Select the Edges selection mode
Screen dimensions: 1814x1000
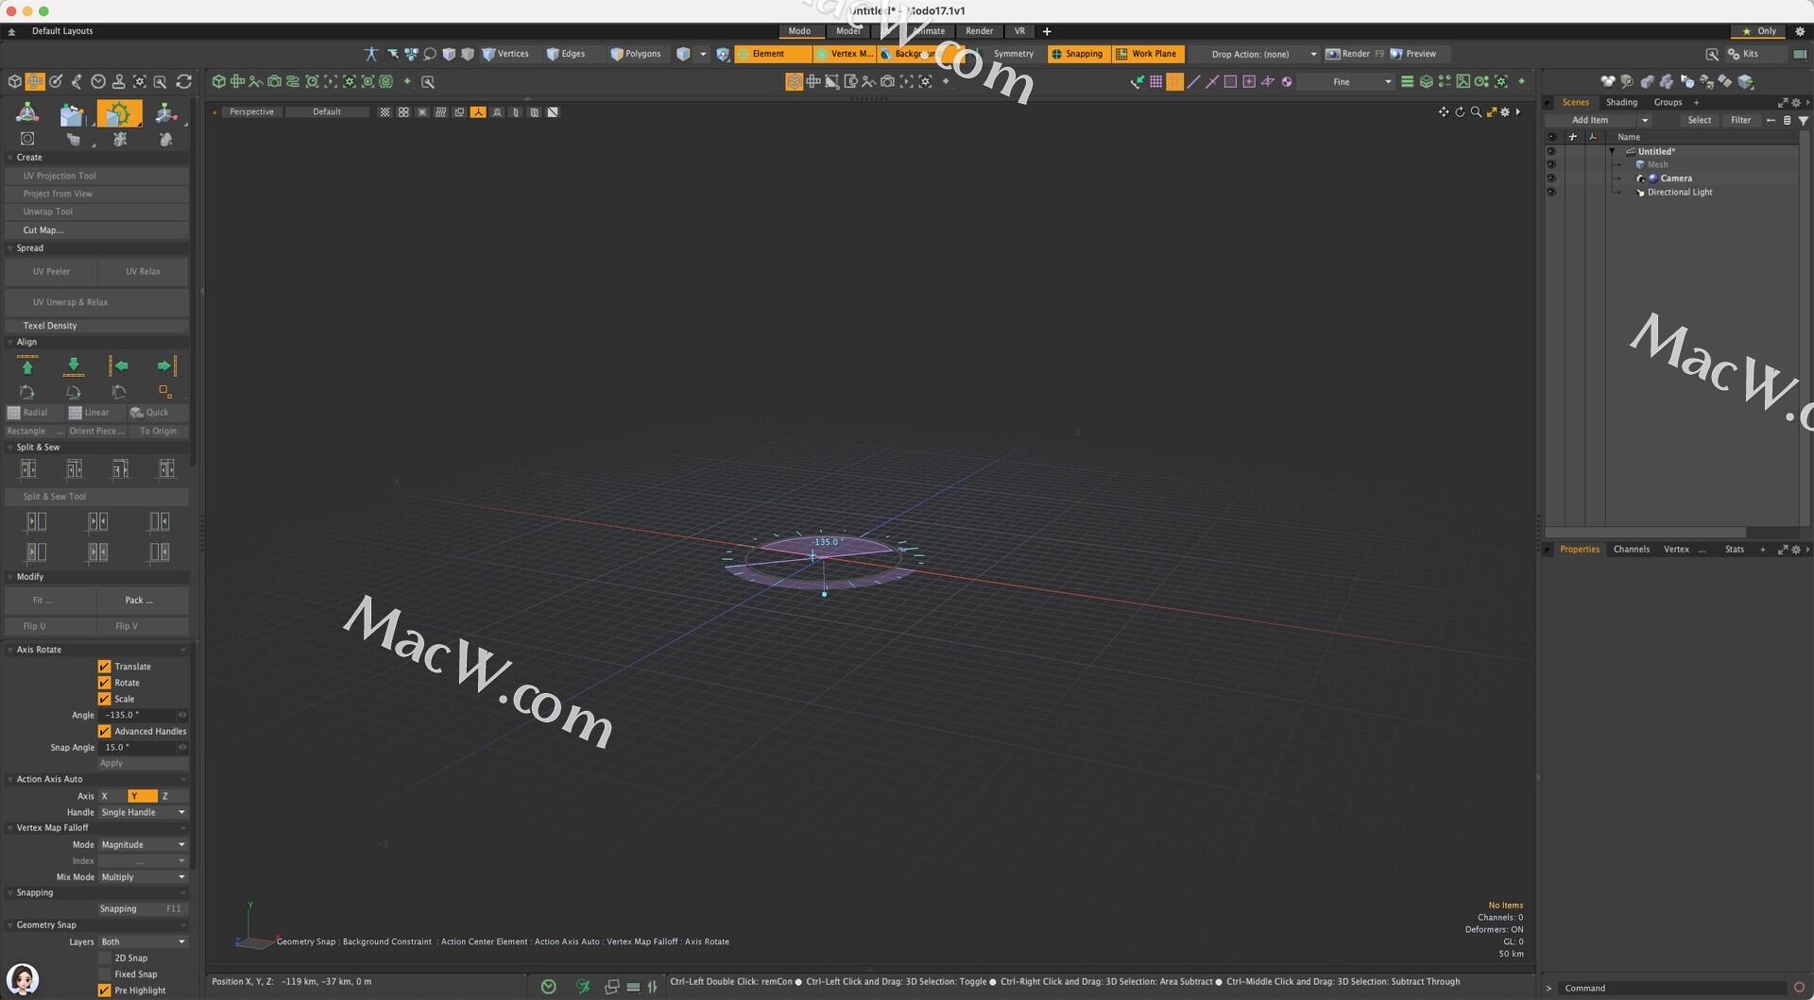[x=566, y=54]
